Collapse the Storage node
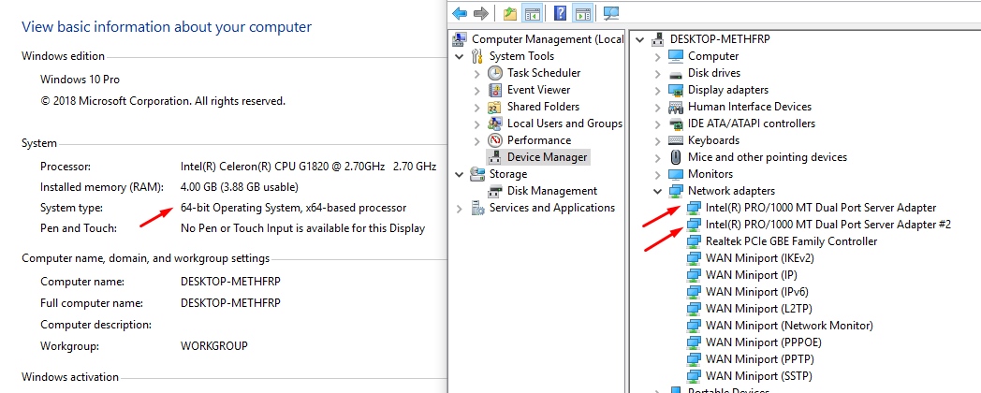Screen dimensions: 981x393 coord(460,175)
